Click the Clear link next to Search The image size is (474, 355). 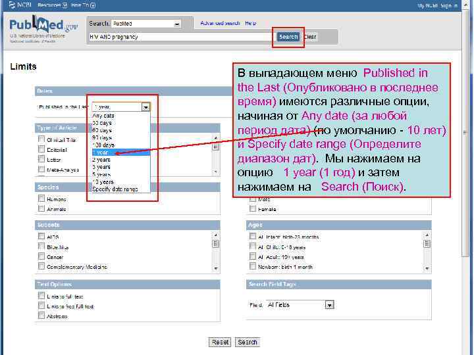click(x=310, y=37)
